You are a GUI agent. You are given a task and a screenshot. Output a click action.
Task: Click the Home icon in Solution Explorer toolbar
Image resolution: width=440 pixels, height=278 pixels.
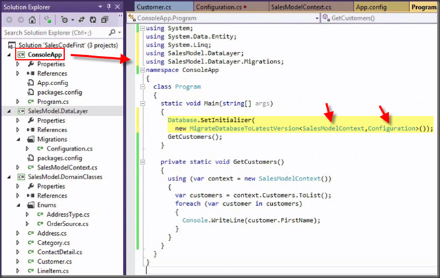tap(32, 20)
